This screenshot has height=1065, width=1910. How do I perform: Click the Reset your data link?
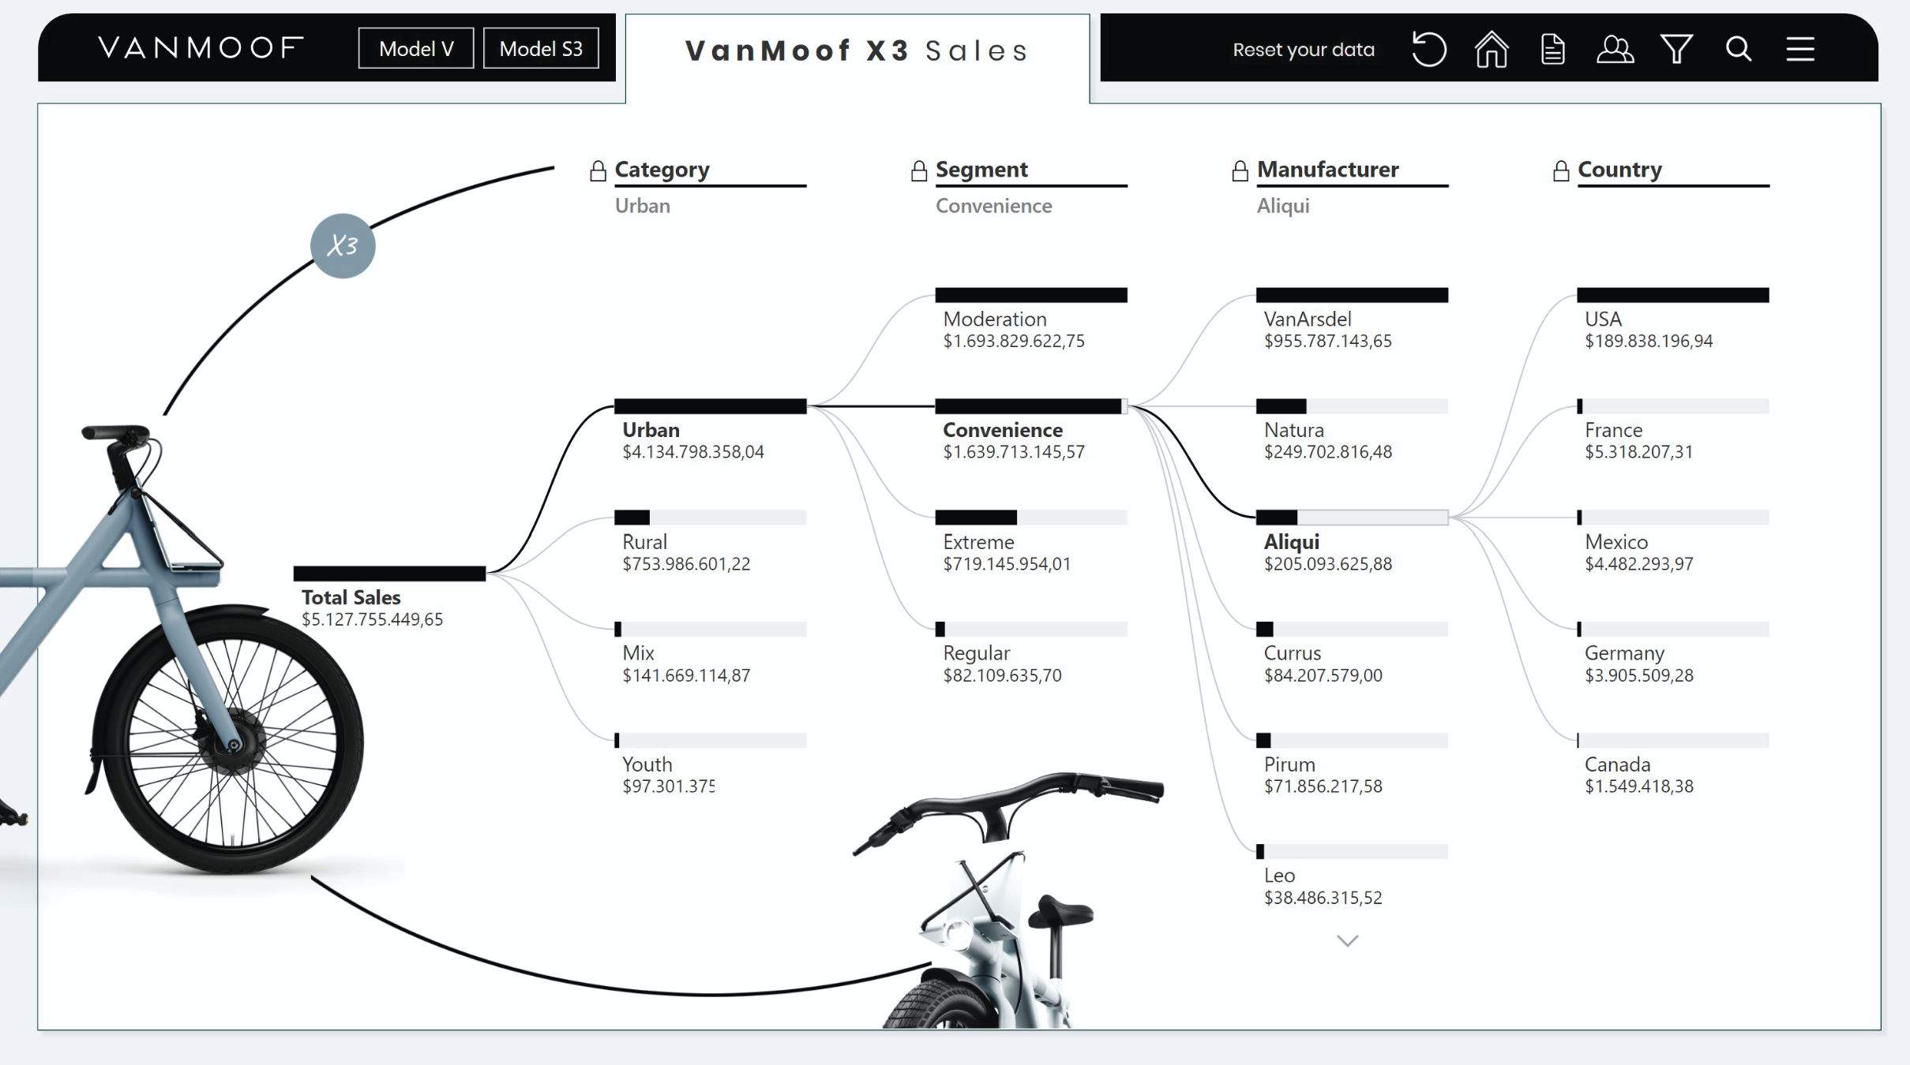(x=1303, y=50)
